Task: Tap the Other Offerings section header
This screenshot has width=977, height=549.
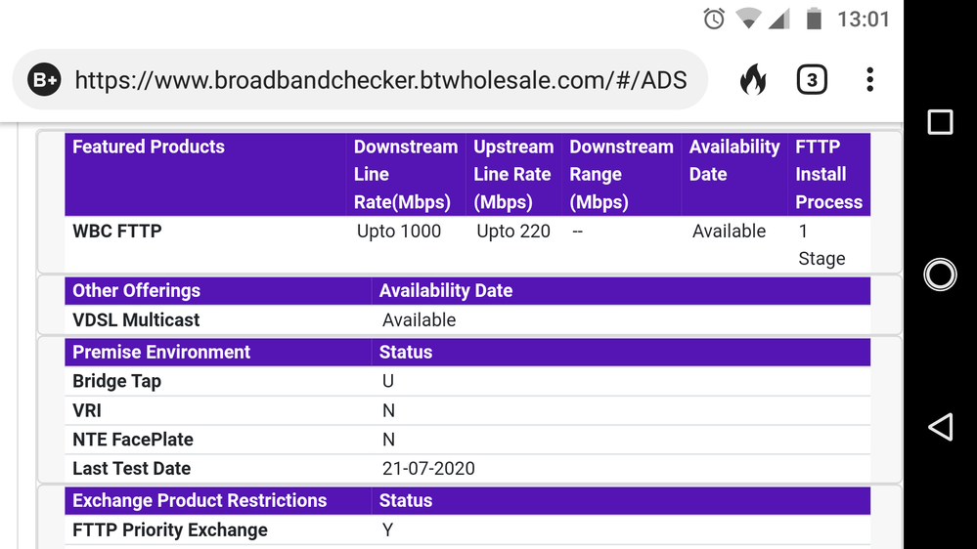Action: click(x=136, y=291)
